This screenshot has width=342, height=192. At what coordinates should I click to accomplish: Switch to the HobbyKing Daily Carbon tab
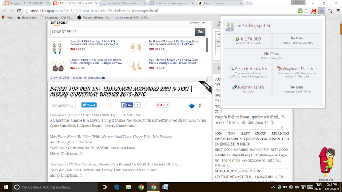click(x=123, y=3)
